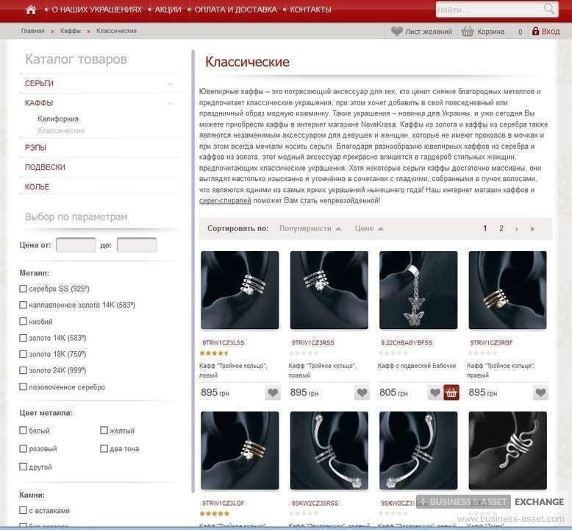Collapse the КАФФЫ category chevron
Image resolution: width=572 pixels, height=530 pixels.
(x=170, y=103)
